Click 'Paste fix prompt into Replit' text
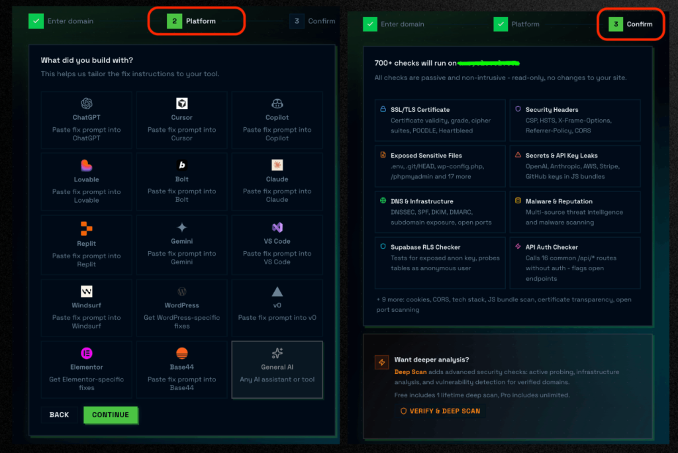 click(x=87, y=260)
